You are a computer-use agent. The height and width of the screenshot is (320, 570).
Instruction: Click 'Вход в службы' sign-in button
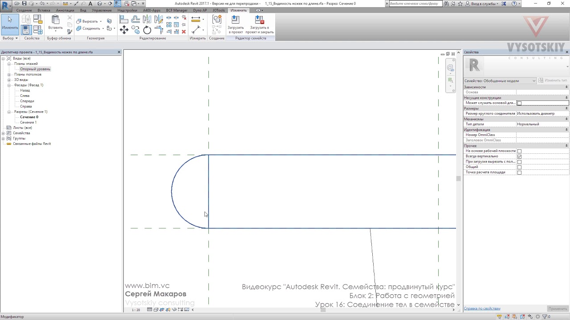coord(484,4)
